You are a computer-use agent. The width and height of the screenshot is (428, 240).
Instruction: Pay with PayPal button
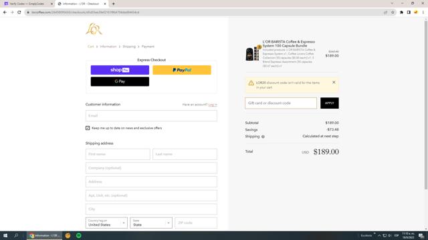click(182, 70)
